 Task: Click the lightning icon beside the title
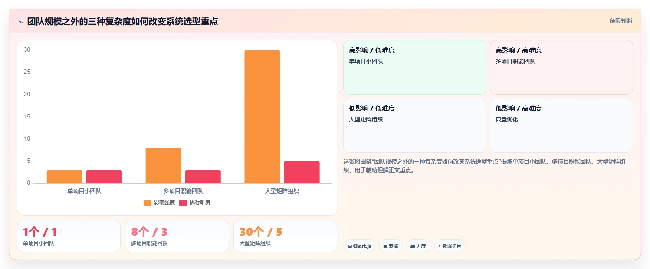[20, 22]
